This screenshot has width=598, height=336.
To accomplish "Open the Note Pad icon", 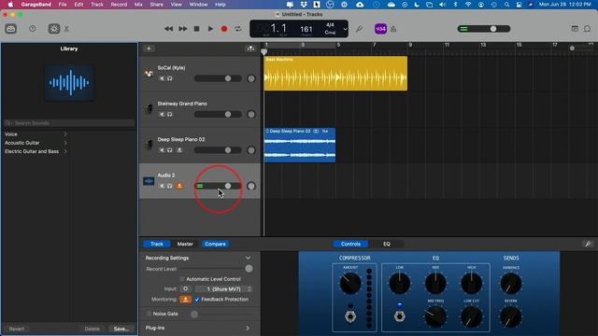I will [x=575, y=29].
